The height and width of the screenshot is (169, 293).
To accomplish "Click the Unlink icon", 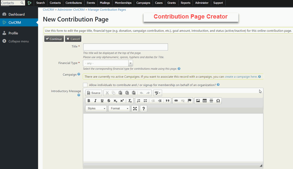I will click(183, 101).
